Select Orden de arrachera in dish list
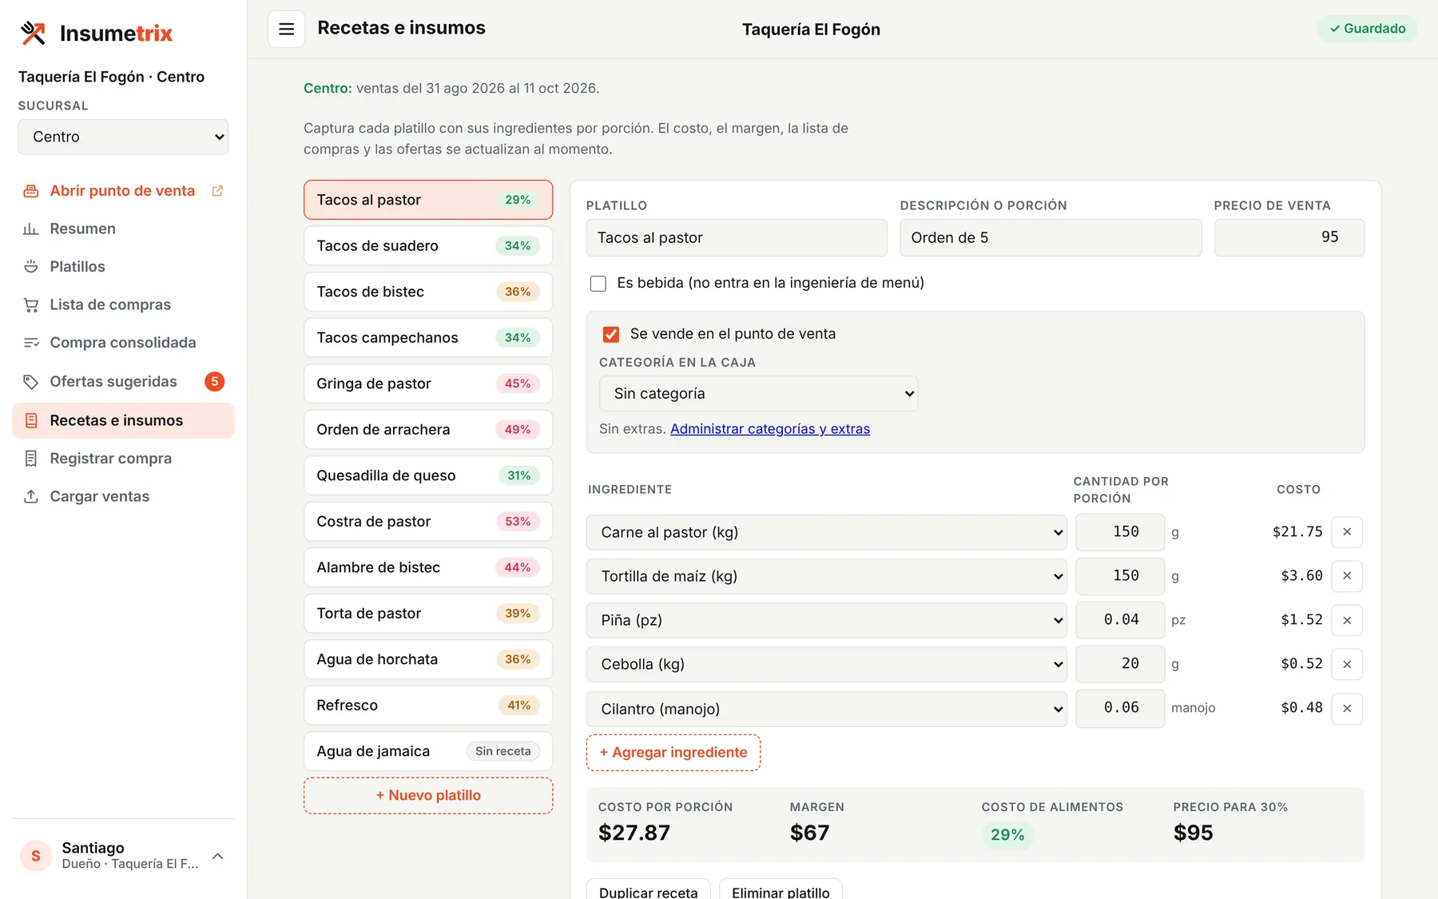1438x899 pixels. click(428, 430)
